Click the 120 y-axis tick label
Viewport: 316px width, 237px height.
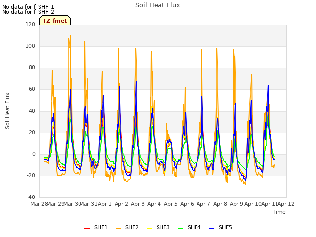click(30, 24)
